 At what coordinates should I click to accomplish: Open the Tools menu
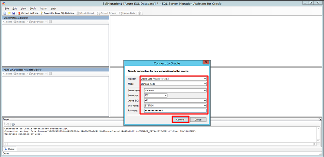pos(33,8)
